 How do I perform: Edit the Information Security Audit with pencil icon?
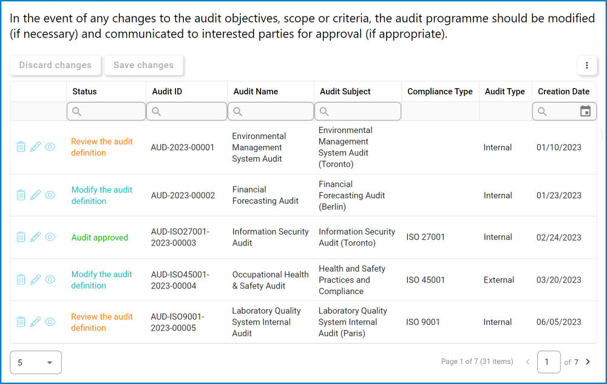[35, 237]
